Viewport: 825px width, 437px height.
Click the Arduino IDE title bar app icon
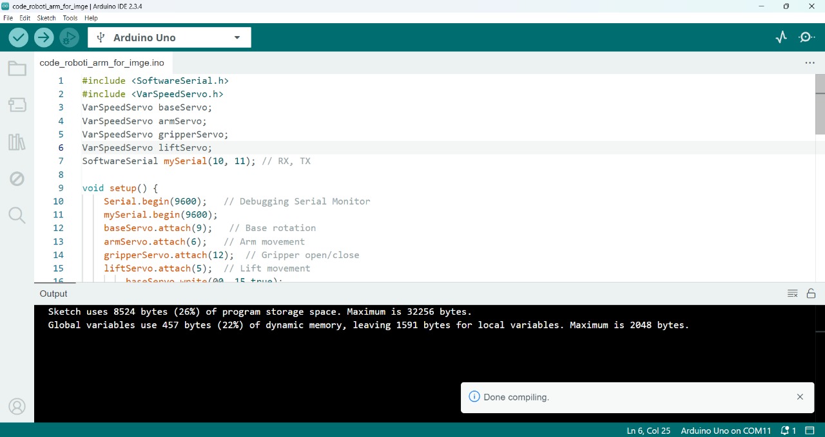pyautogui.click(x=6, y=6)
